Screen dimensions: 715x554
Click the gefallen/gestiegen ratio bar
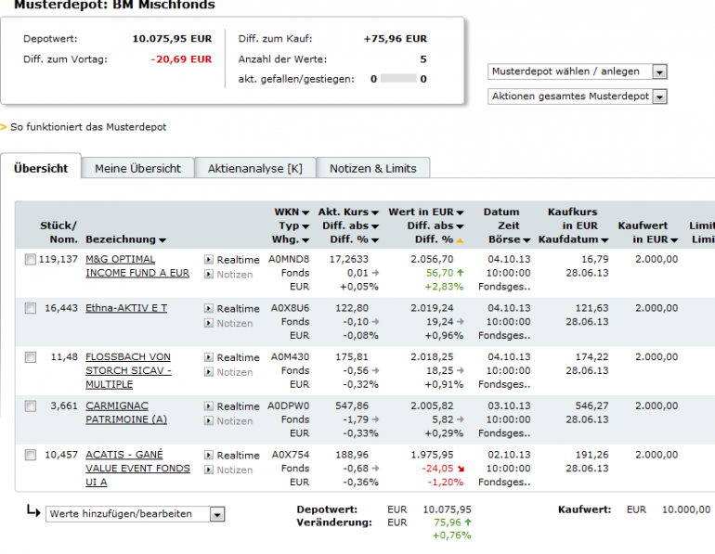(x=398, y=79)
